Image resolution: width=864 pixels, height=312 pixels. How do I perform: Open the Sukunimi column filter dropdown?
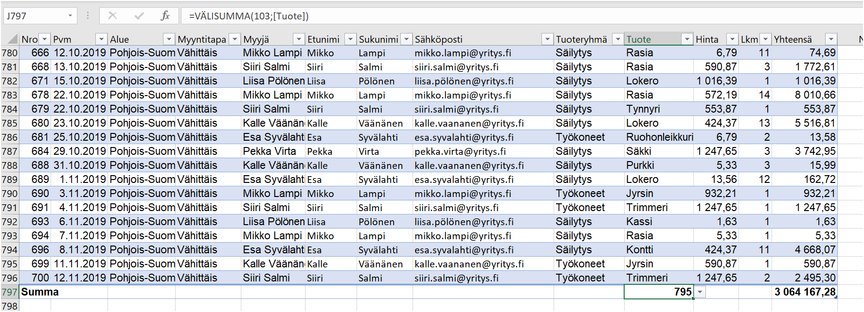click(x=406, y=39)
